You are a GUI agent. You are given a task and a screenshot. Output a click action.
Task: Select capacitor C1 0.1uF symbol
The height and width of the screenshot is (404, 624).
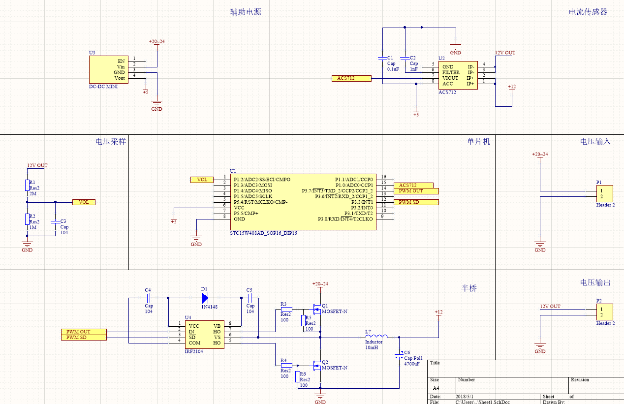[382, 58]
